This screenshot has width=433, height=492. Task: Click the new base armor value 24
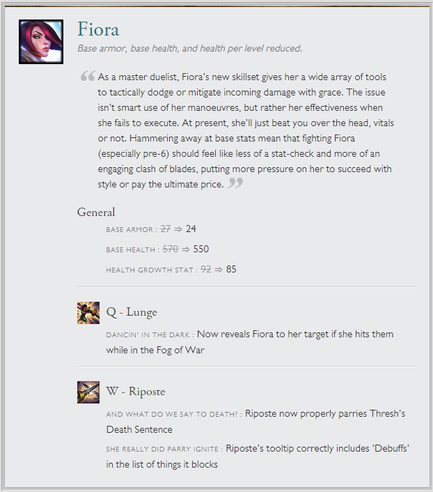tap(191, 229)
